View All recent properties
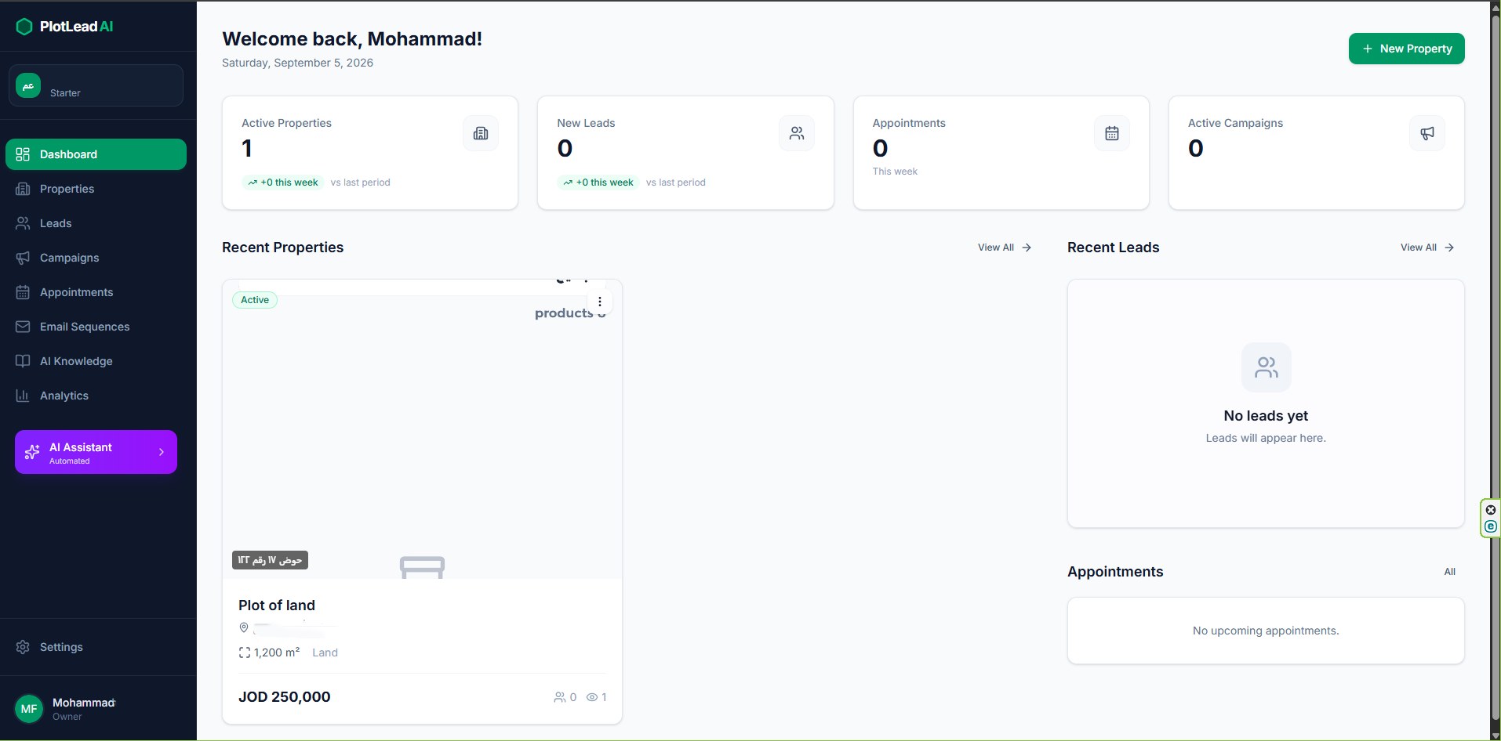Screen dimensions: 1501x741 tap(1004, 248)
